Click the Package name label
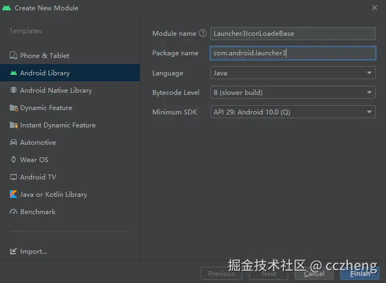 pos(175,53)
